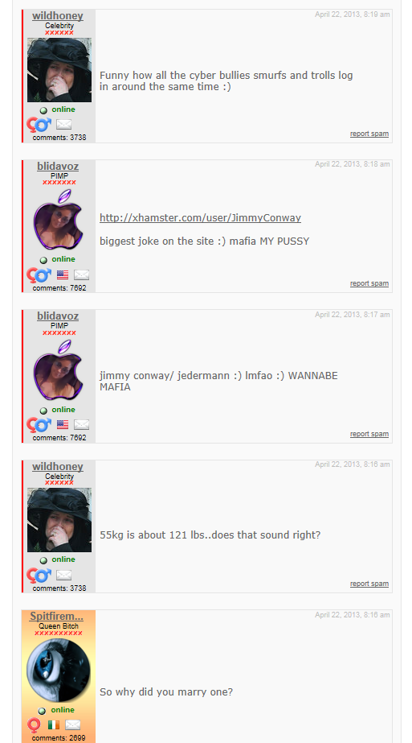Click female symbol icon in Spitfirem post

click(x=34, y=725)
